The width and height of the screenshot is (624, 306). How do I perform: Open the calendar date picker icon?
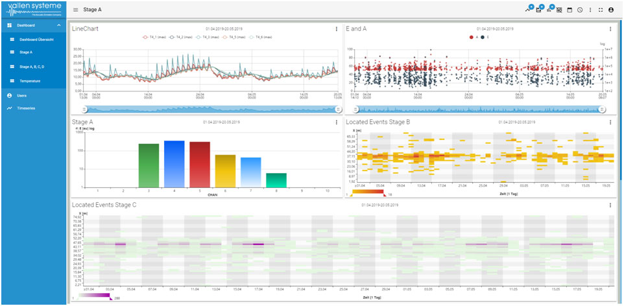pyautogui.click(x=570, y=10)
